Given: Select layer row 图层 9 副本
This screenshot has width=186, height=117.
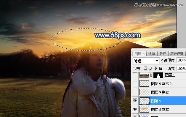Looking at the screenshot, I should (x=159, y=92).
